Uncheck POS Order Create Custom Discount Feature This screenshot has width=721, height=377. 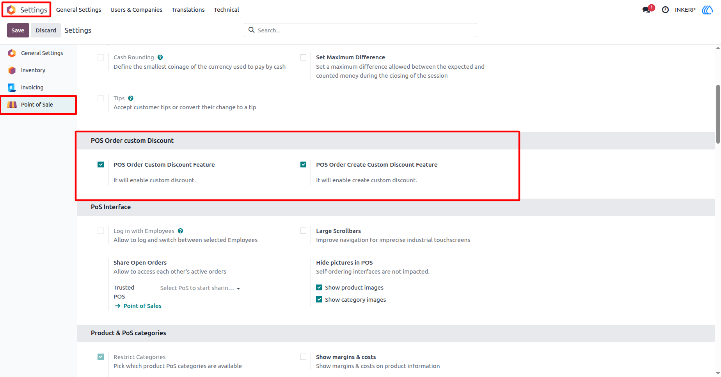pos(303,165)
